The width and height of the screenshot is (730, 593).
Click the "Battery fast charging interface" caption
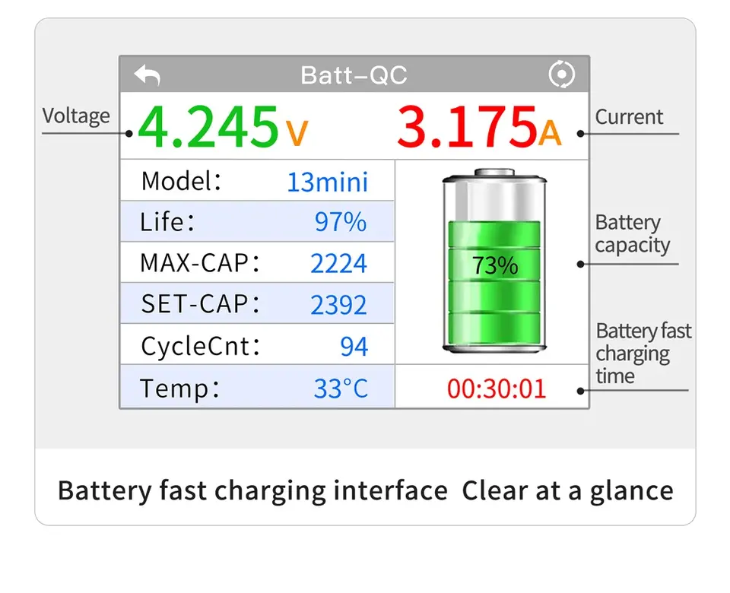click(x=252, y=490)
